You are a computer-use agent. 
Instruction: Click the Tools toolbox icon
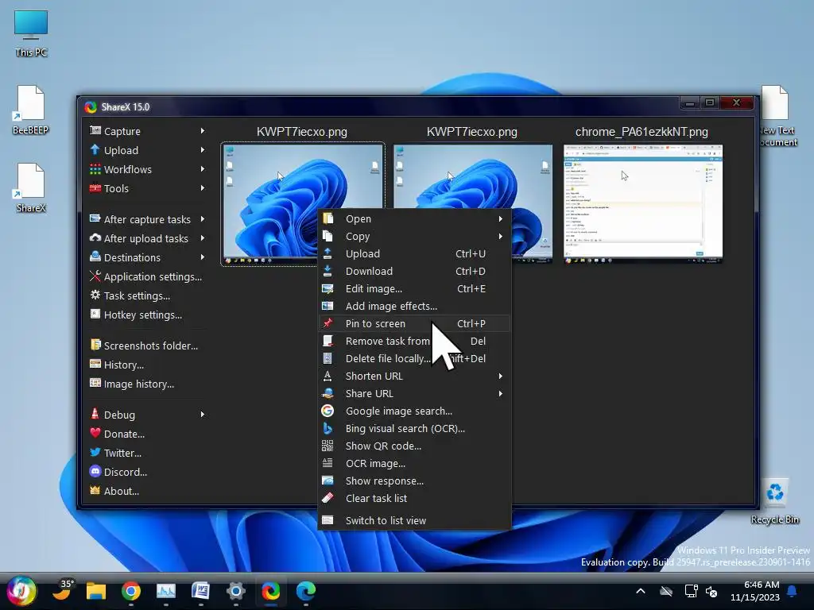coord(95,188)
